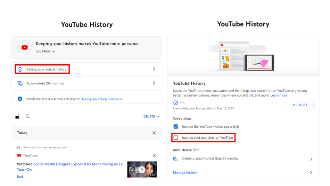Click the pending activity icon near Some activity may not appear
The image size is (330, 186).
[18, 147]
